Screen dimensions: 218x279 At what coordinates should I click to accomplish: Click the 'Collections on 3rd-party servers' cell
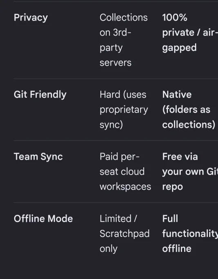click(x=124, y=40)
